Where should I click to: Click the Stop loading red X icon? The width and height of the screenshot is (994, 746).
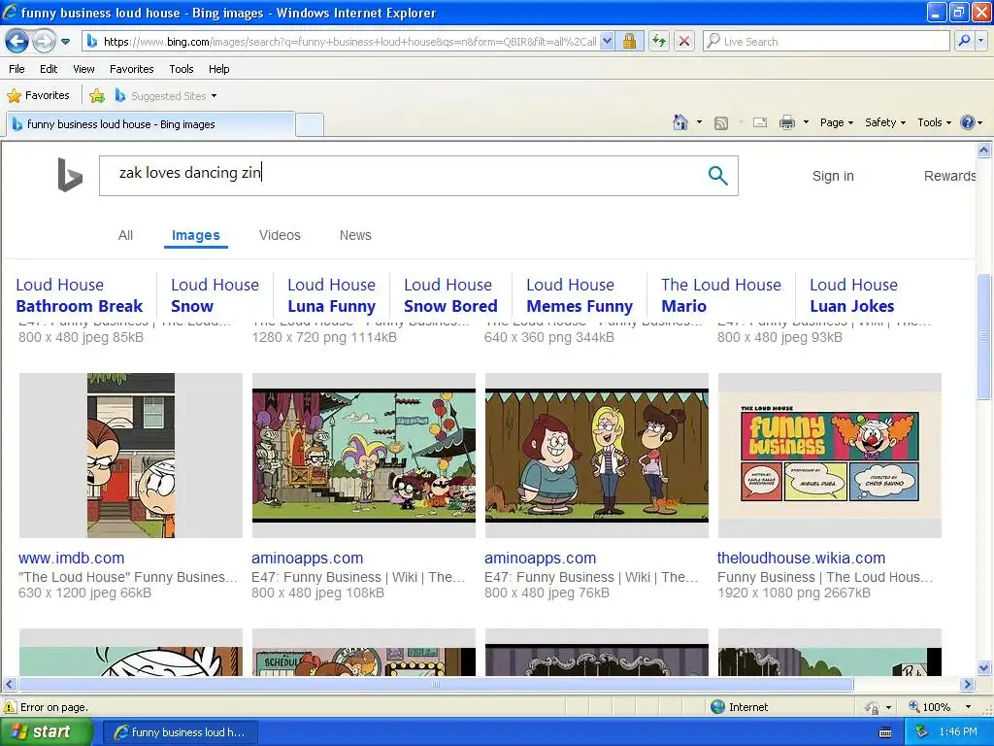pos(684,42)
